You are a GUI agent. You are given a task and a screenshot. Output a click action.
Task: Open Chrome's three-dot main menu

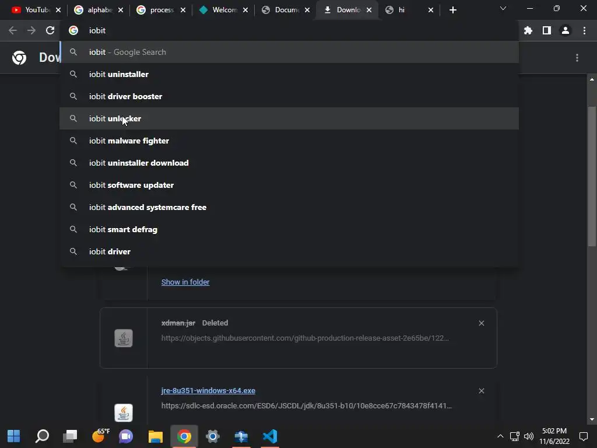click(584, 30)
